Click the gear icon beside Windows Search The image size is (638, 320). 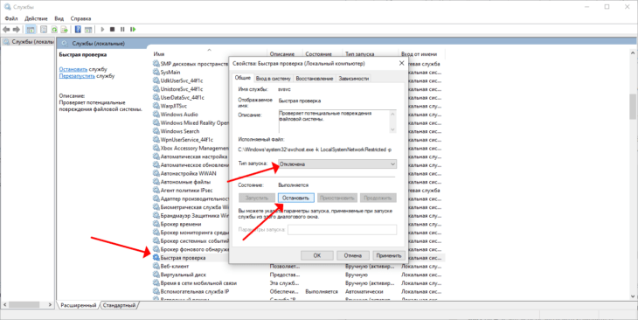click(x=156, y=131)
